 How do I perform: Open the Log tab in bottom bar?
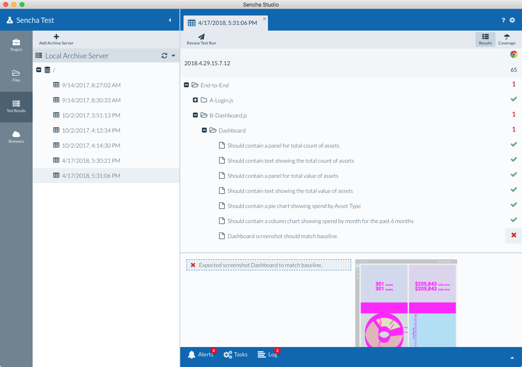(268, 355)
